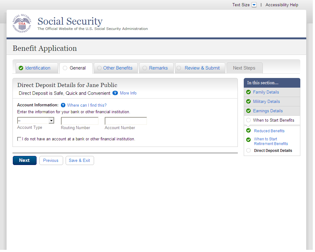The width and height of the screenshot is (315, 252).
Task: Click the question mark icon beside Account Information
Action: pyautogui.click(x=63, y=105)
